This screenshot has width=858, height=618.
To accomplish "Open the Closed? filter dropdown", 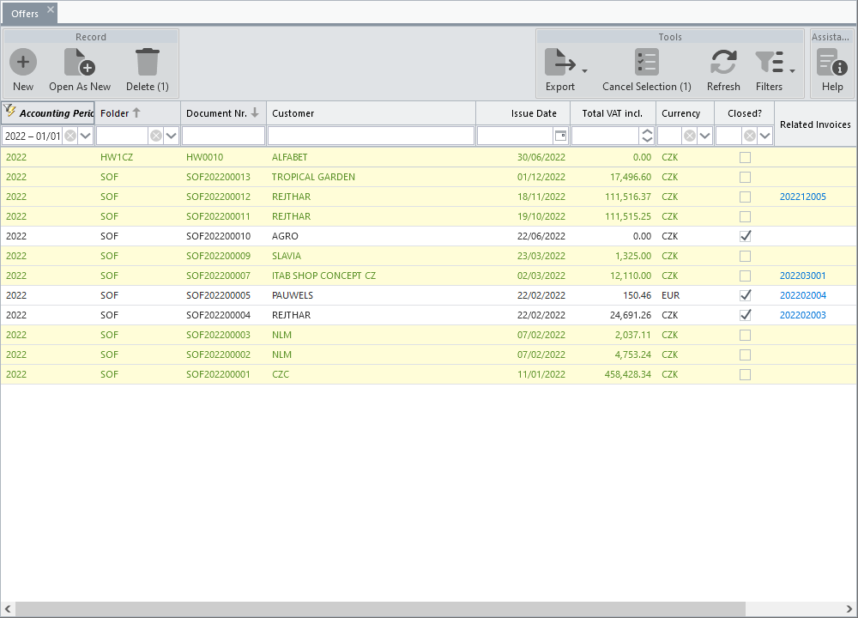I will tap(765, 136).
